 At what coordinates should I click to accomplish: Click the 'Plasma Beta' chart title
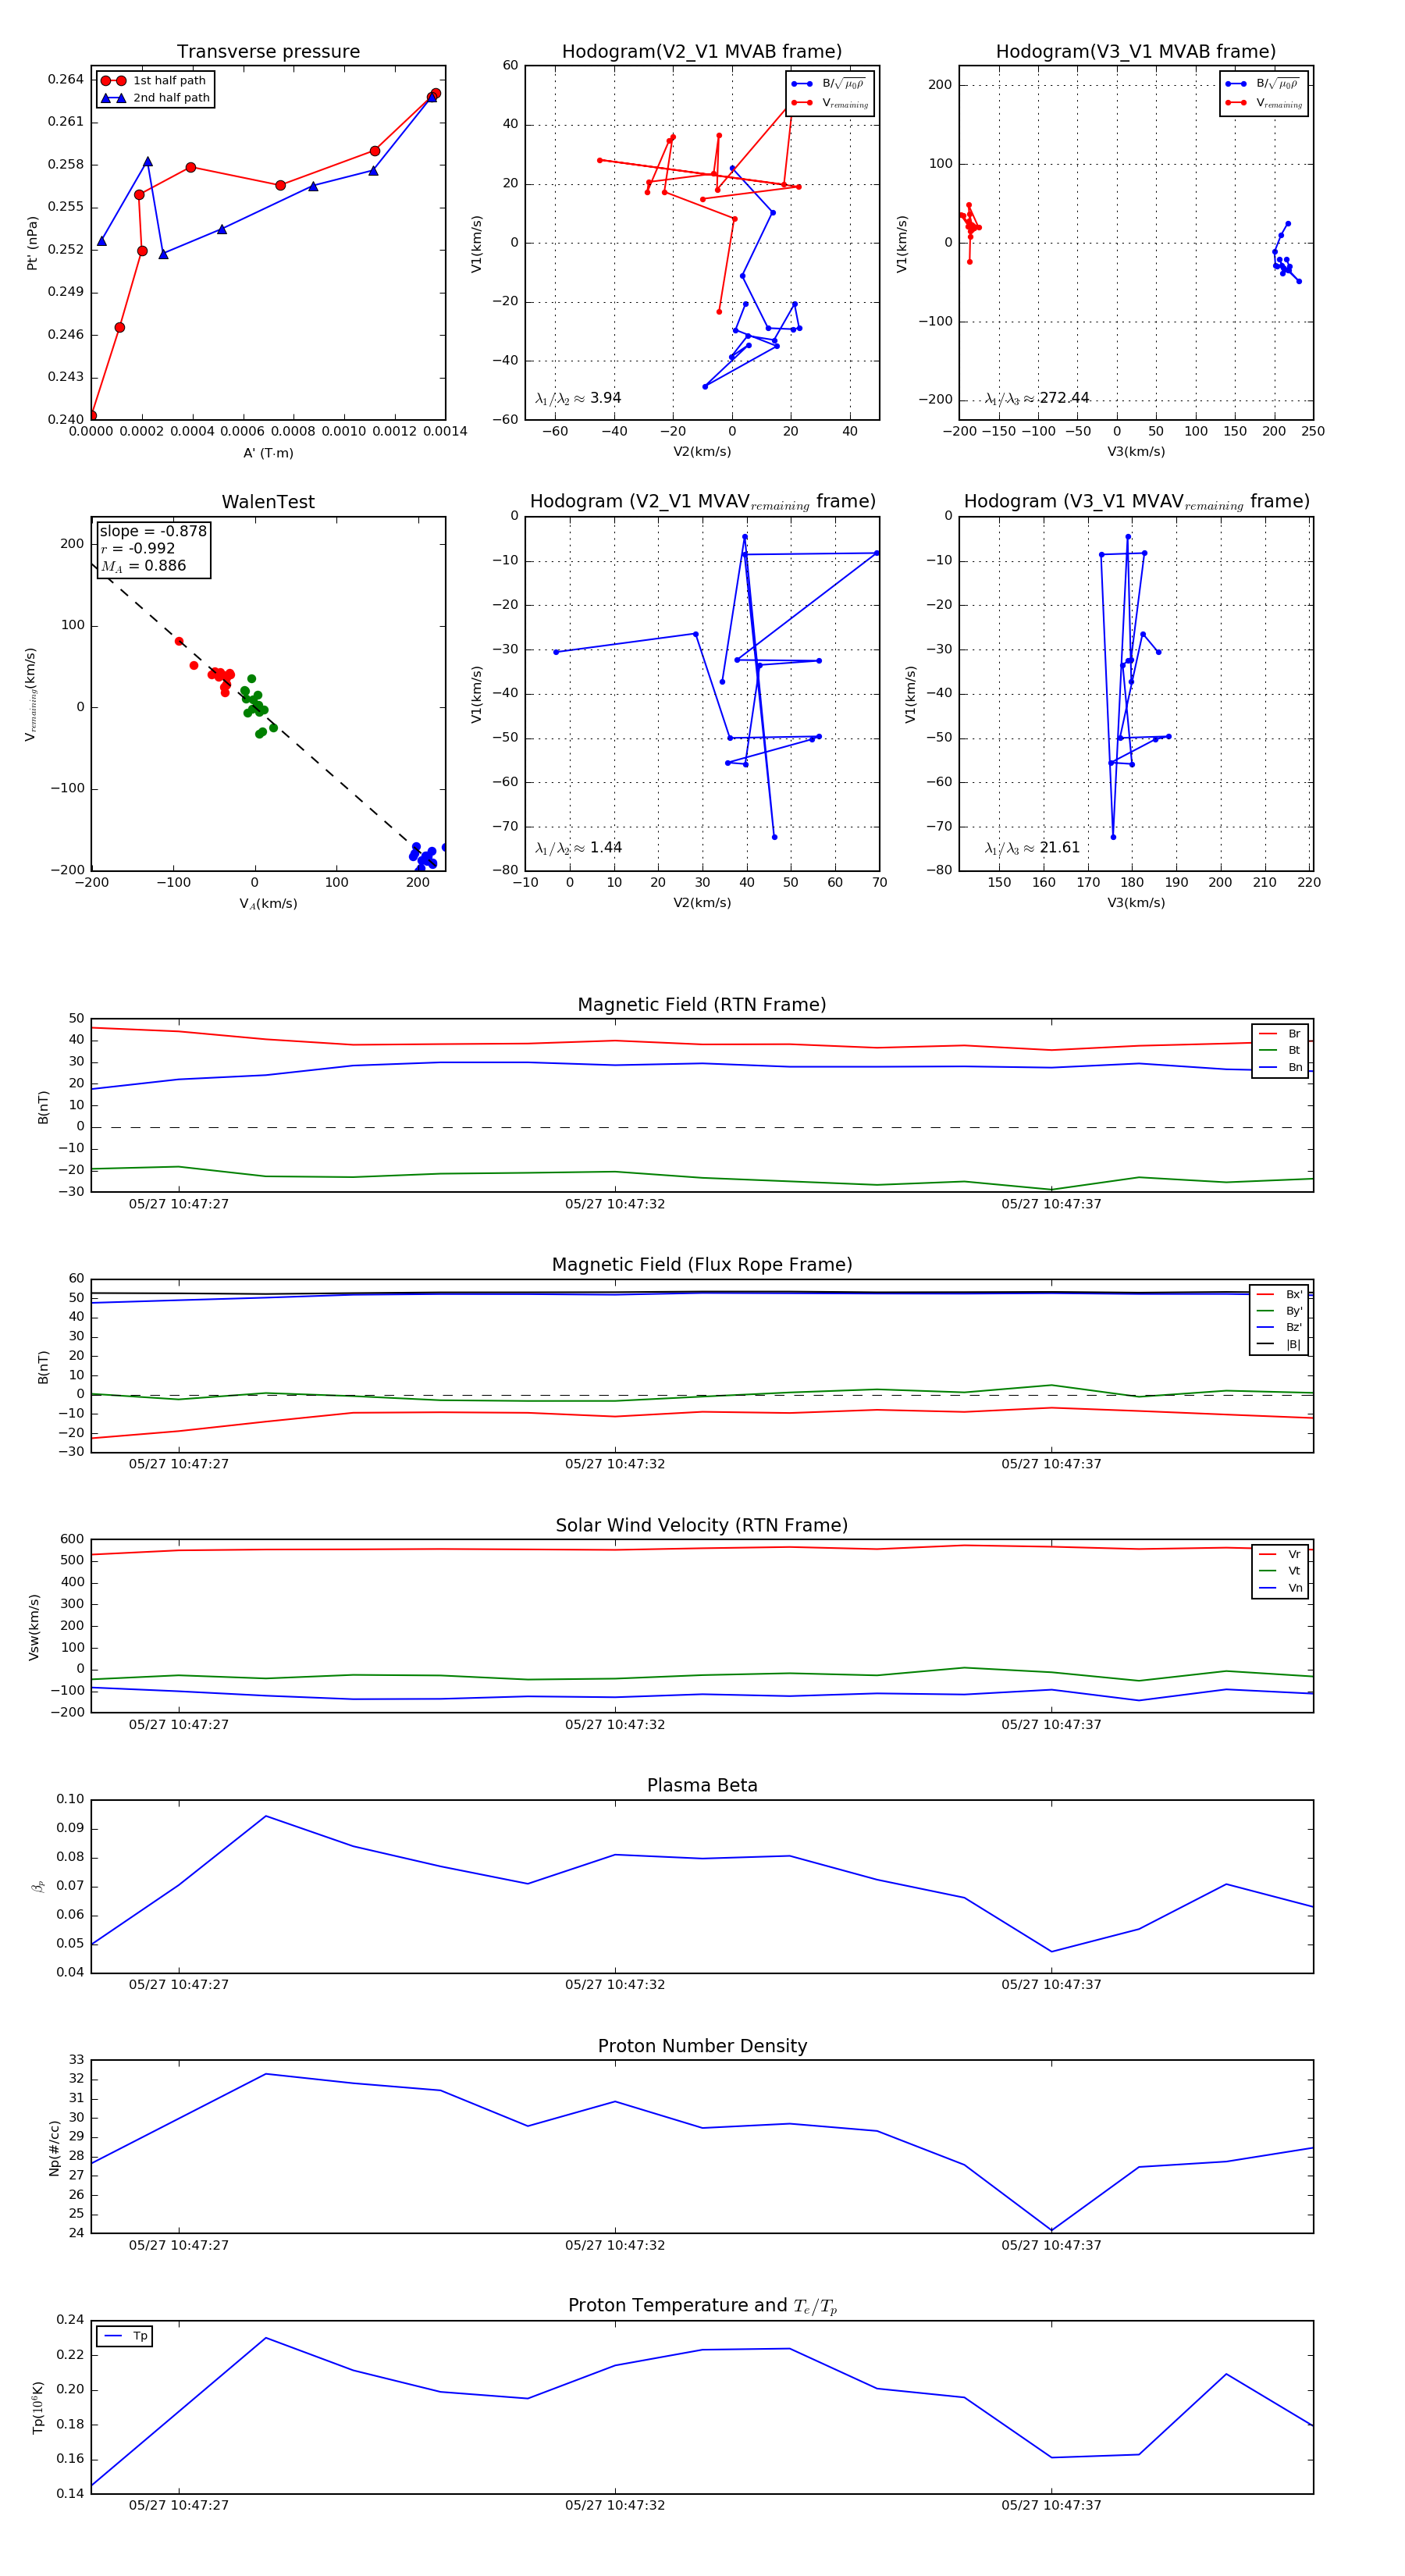702,1785
